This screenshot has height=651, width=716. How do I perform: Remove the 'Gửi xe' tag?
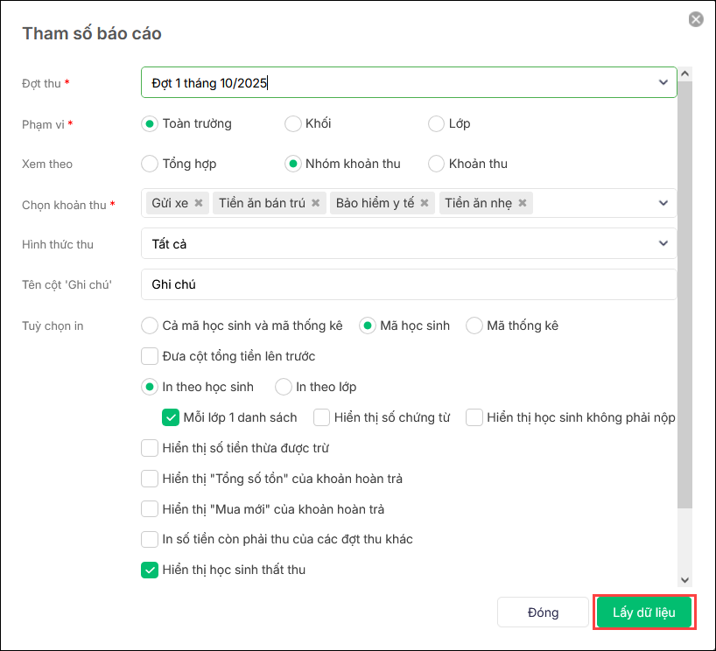pos(199,203)
